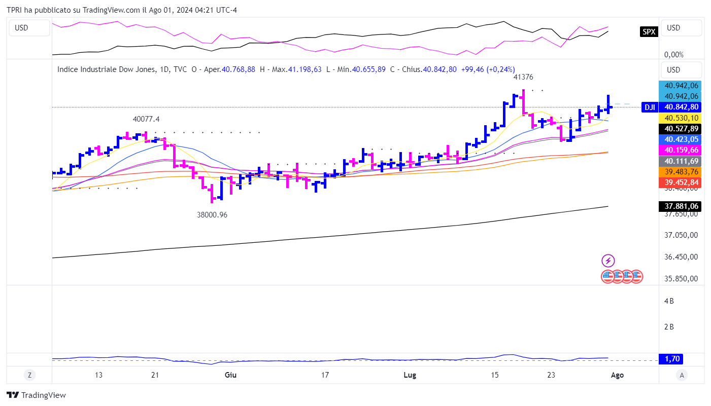Click the 1D interval text
The image size is (711, 406).
(x=164, y=69)
